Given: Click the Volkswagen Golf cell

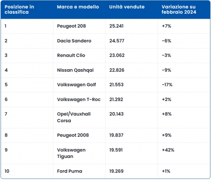Looking at the screenshot, I should click(x=76, y=85).
